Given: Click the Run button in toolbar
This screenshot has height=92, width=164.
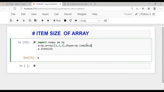Looking at the screenshot, I should pyautogui.click(x=57, y=20).
